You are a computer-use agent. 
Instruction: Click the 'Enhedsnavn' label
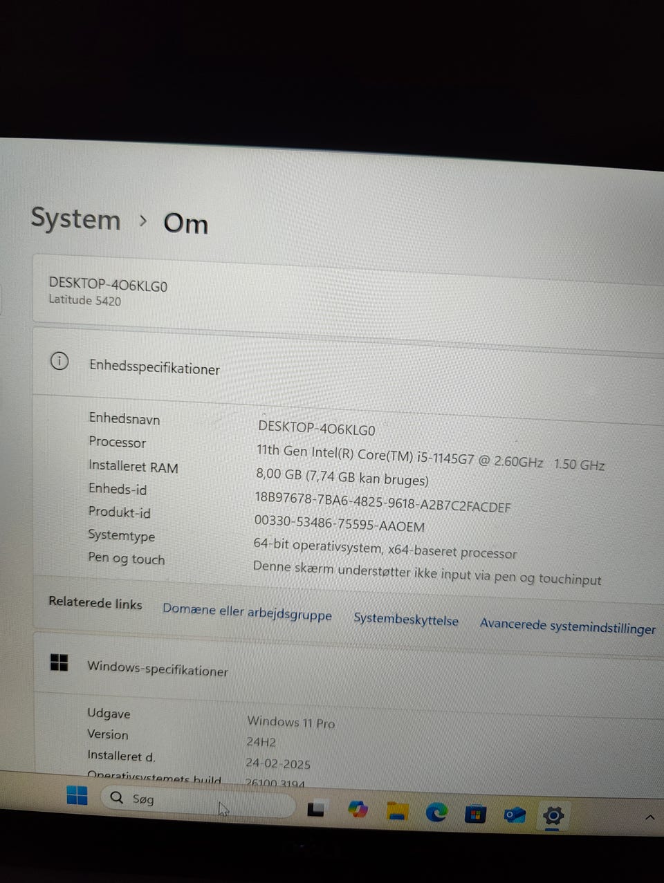(124, 418)
